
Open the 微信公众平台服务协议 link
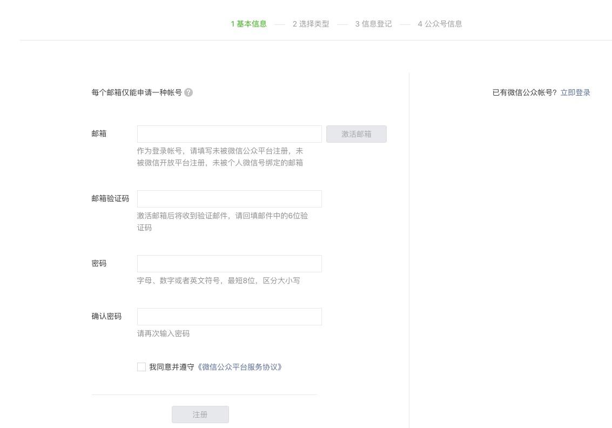pos(240,367)
